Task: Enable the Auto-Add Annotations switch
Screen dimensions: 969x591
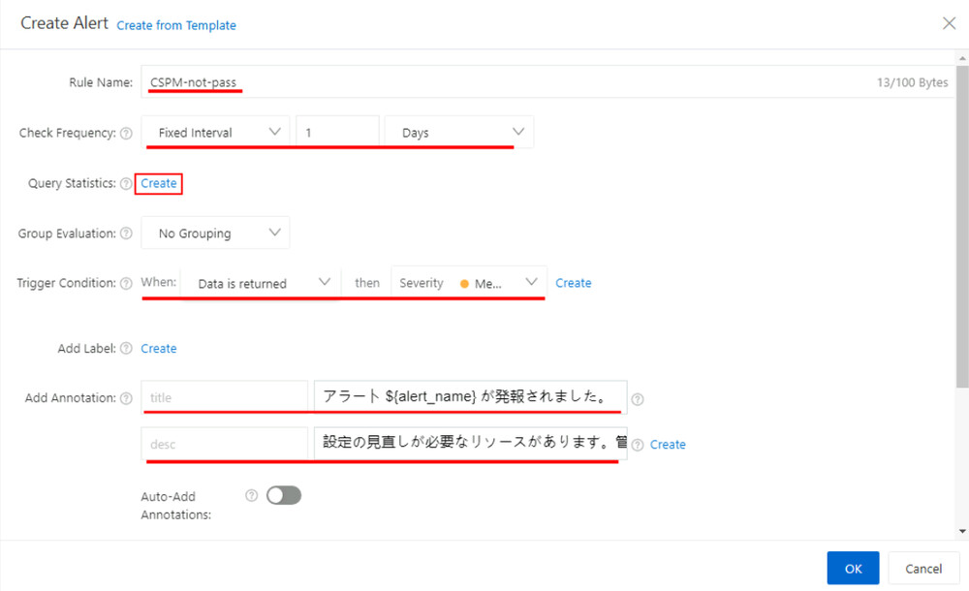Action: pos(283,495)
